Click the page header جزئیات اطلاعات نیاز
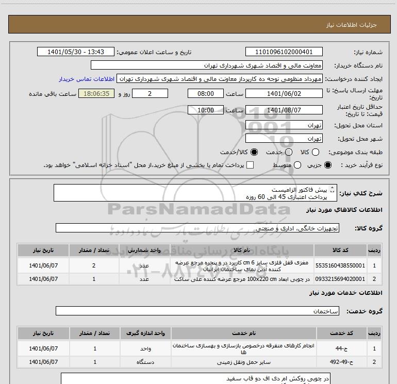 (x=352, y=25)
